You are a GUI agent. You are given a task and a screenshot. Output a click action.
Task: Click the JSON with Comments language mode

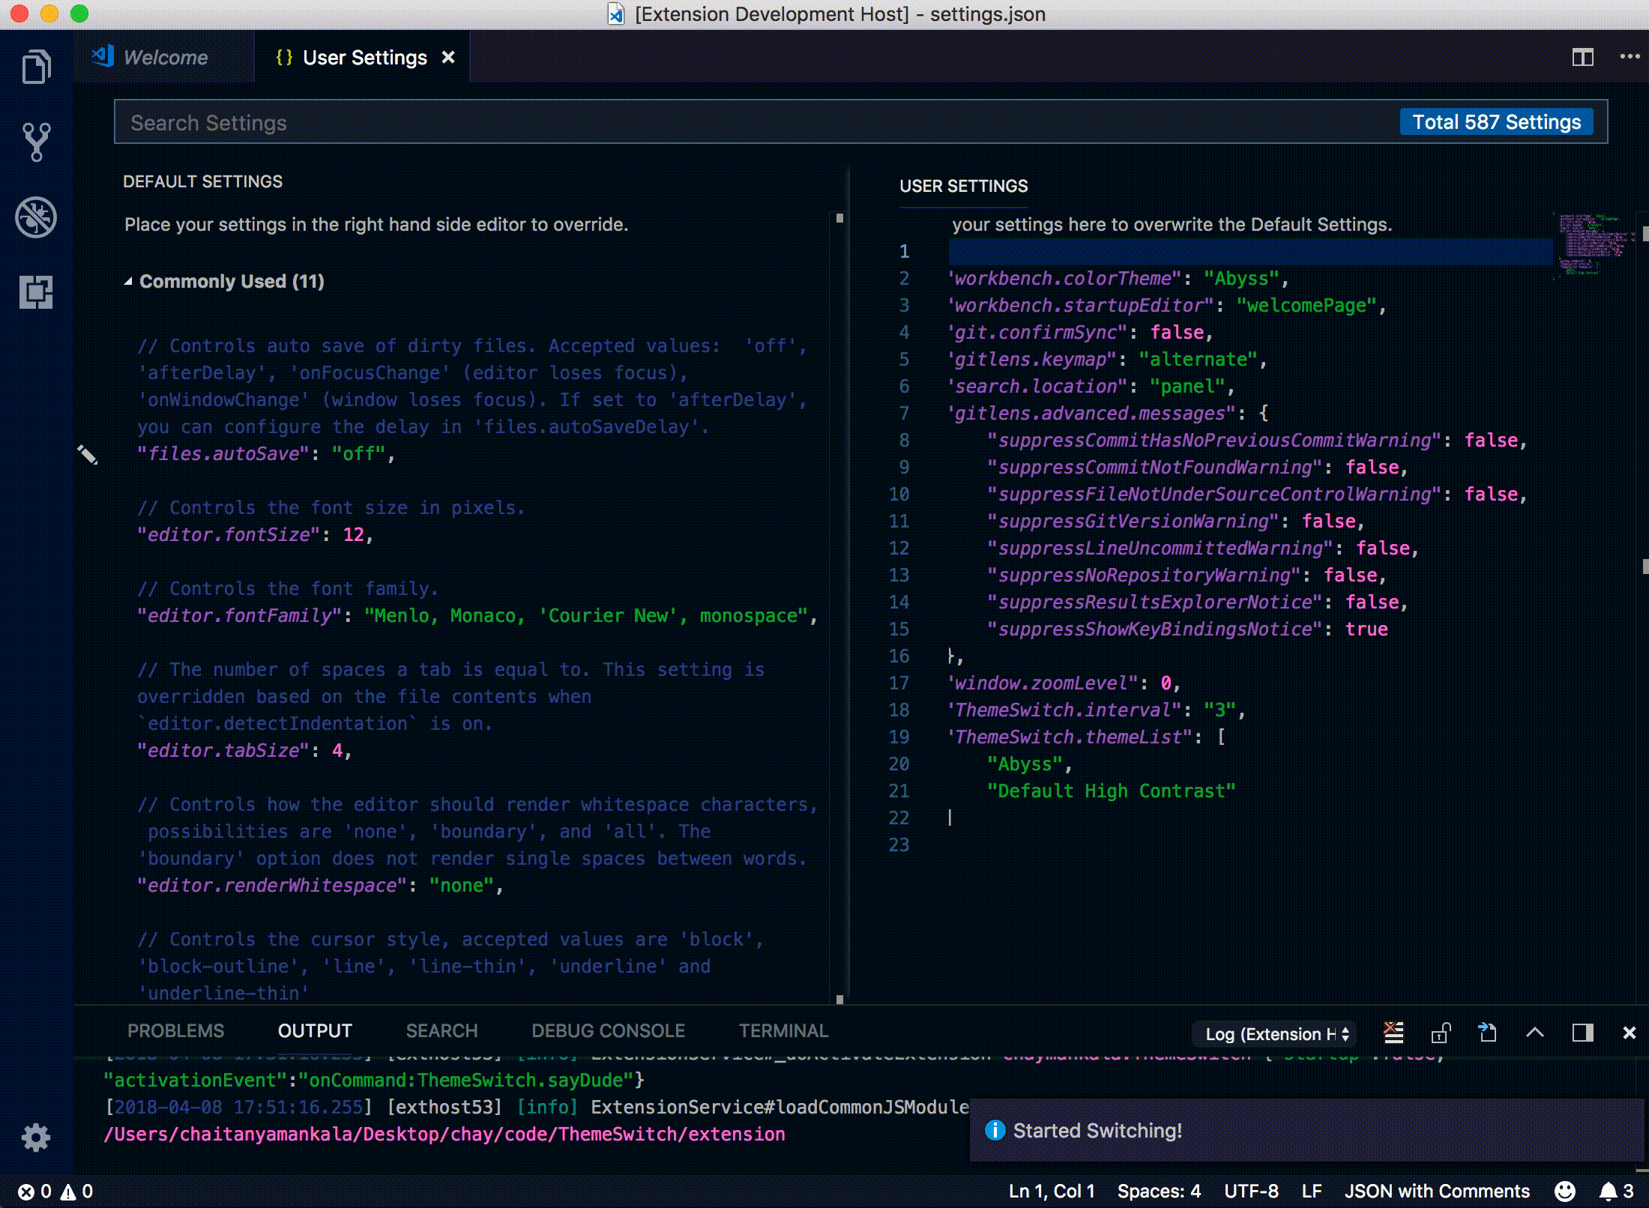[1436, 1192]
